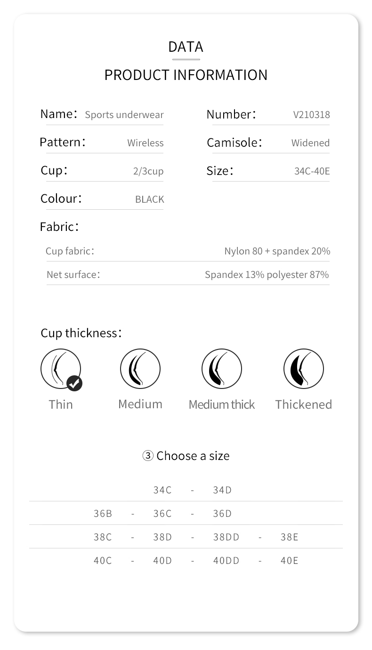Viewport: 372px width, 650px height.
Task: Tap size 38D
Action: pyautogui.click(x=162, y=537)
